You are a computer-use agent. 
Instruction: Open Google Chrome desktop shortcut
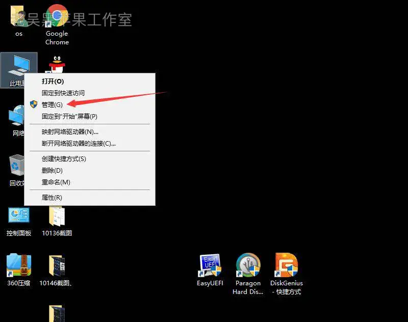pos(57,16)
